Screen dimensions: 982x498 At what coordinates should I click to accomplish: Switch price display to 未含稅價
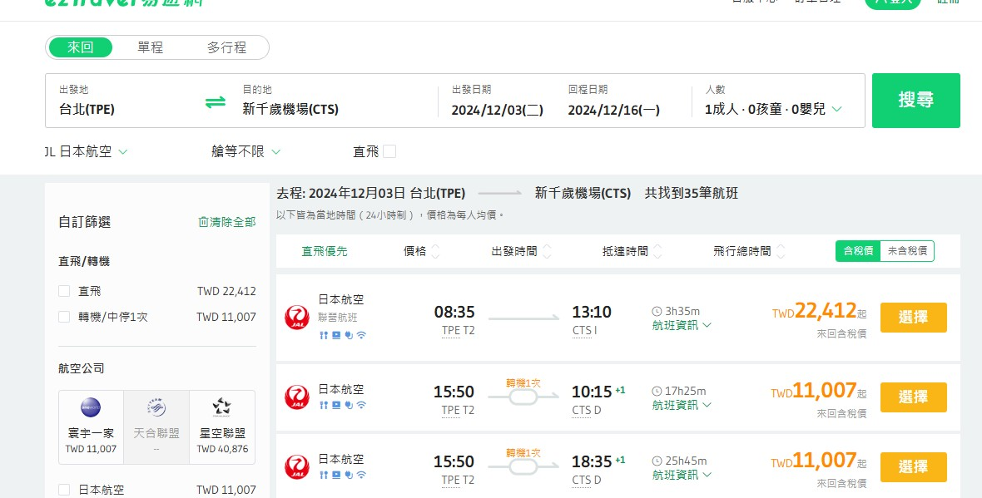click(907, 251)
